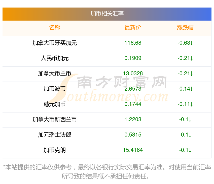Click the price 13.0328
Screen dimensions: 214x184
(133, 74)
